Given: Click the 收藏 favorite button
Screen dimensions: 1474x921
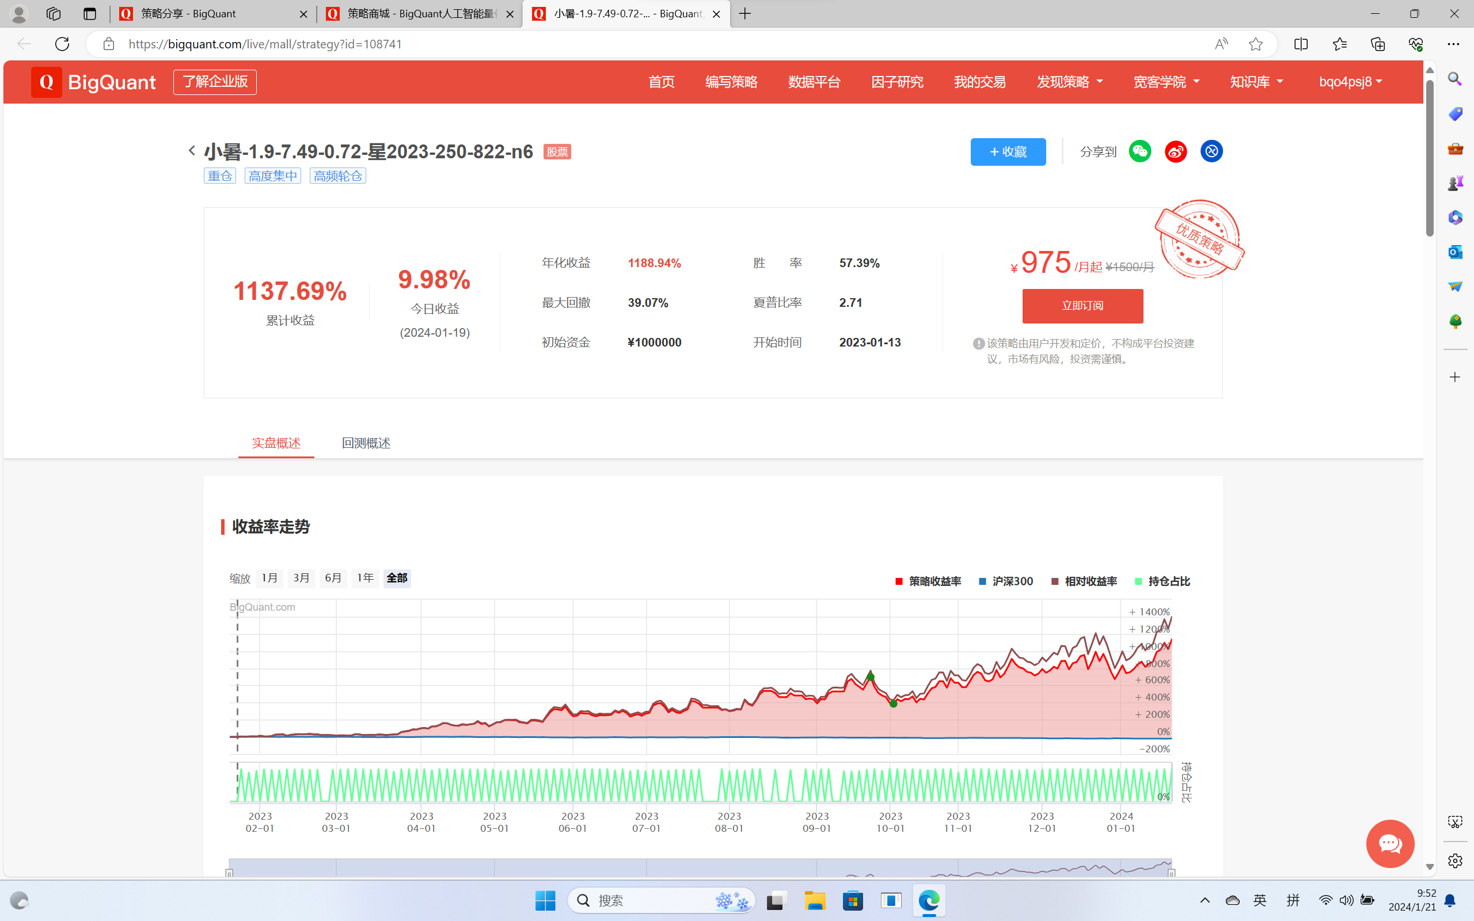Looking at the screenshot, I should [1008, 151].
